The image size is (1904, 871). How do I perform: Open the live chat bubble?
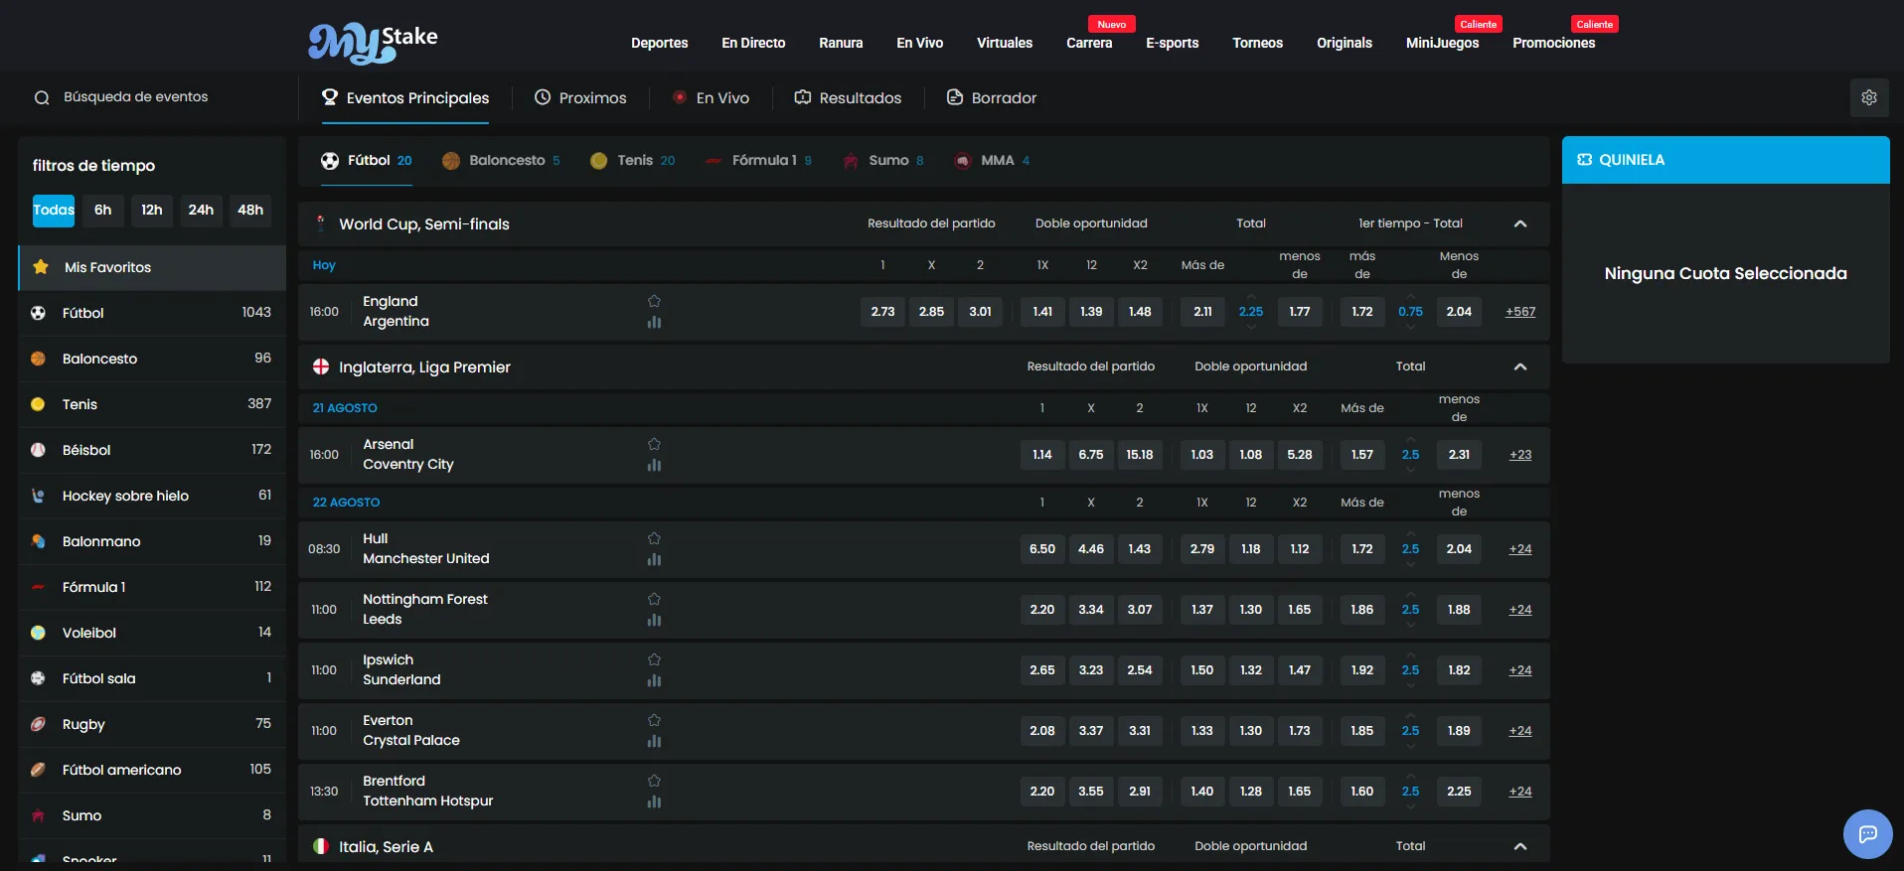coord(1867,834)
